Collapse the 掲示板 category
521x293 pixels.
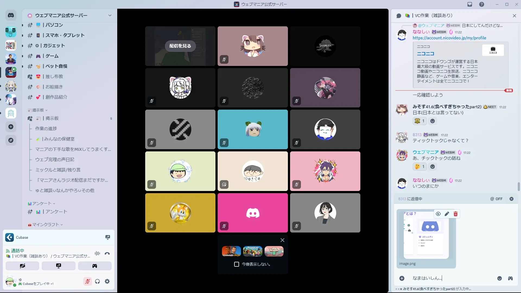click(x=38, y=110)
